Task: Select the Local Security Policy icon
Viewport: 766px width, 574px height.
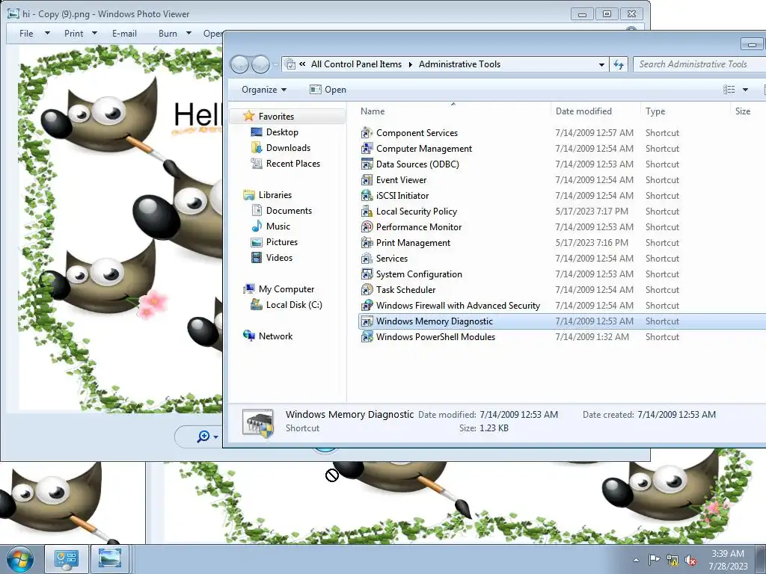Action: 367,212
